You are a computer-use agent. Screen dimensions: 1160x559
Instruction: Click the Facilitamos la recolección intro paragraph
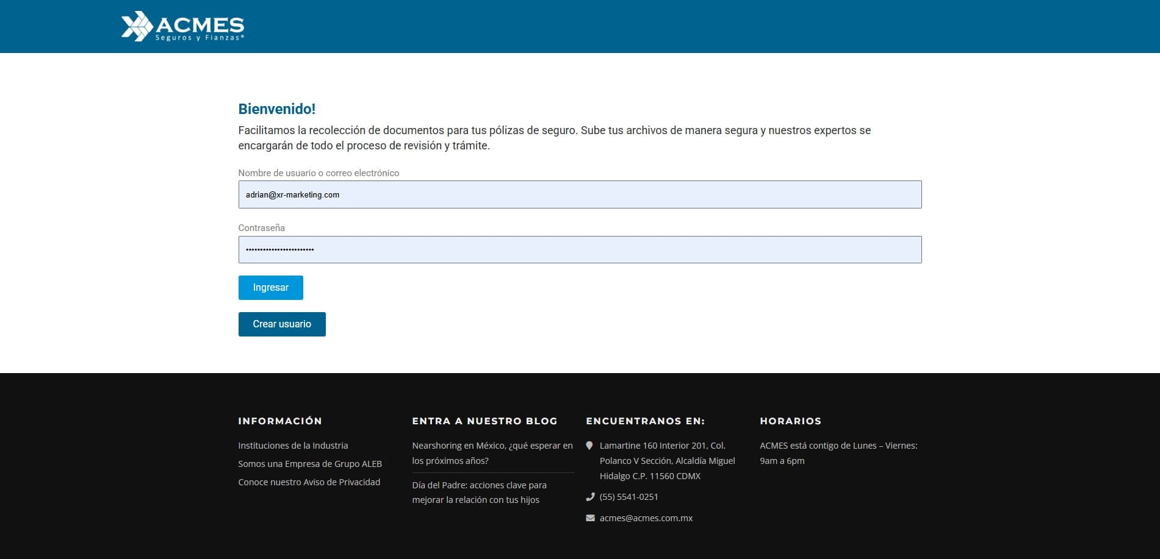pos(554,138)
